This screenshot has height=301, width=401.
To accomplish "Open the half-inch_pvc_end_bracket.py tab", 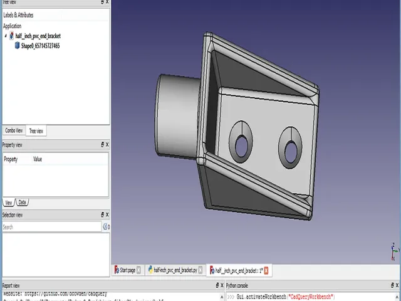I will coord(175,270).
